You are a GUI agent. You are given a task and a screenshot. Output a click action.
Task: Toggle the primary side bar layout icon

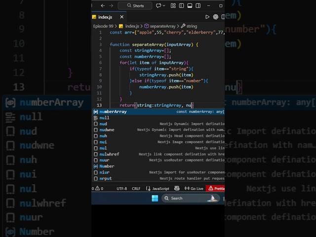coord(181,5)
